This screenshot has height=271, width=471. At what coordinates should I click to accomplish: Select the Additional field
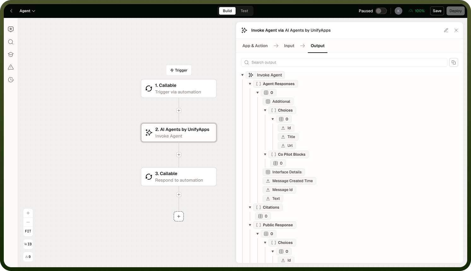coord(278,101)
